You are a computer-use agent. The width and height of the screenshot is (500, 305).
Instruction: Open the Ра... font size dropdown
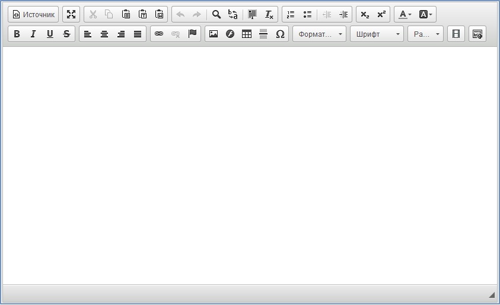tap(425, 34)
